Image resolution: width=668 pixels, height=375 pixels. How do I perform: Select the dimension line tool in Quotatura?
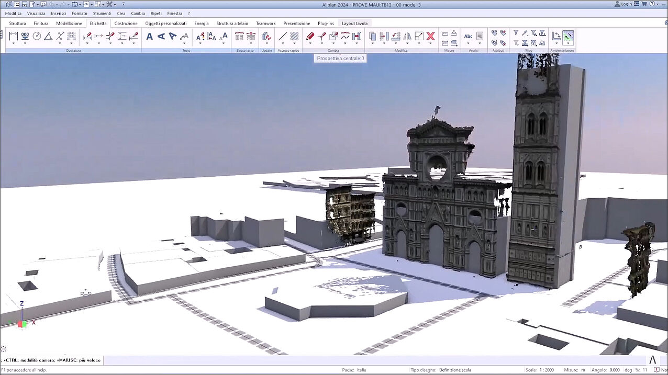(x=13, y=36)
